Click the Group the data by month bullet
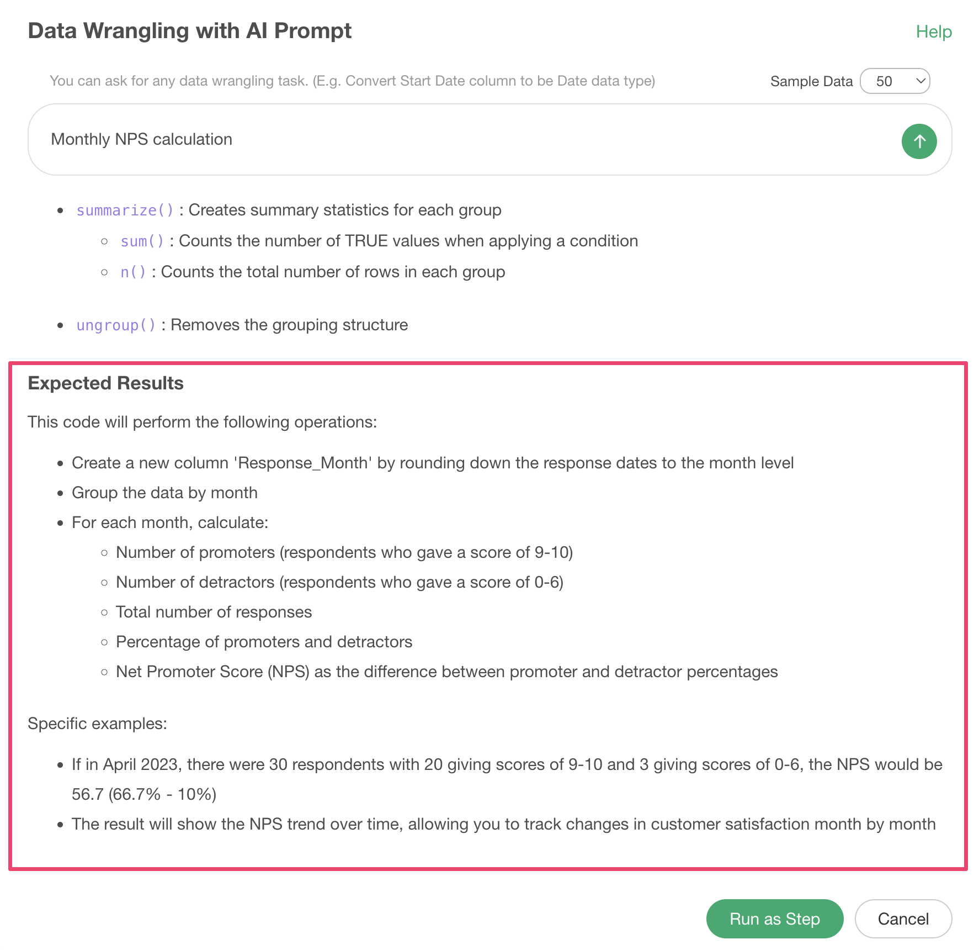 pyautogui.click(x=164, y=493)
